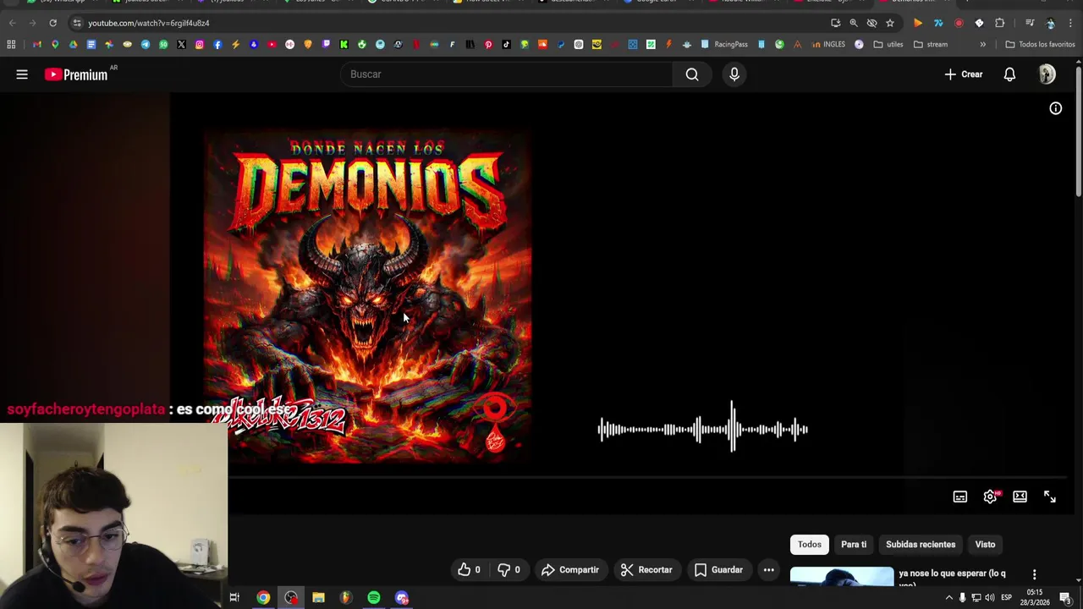Open Telegram bookmark
Viewport: 1083px width, 609px height.
click(x=146, y=44)
